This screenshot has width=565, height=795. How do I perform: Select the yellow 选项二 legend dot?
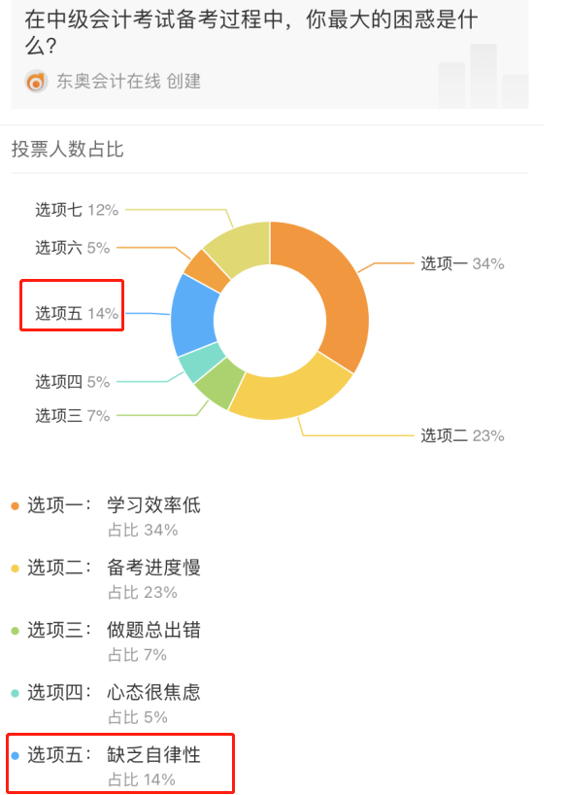(x=14, y=569)
